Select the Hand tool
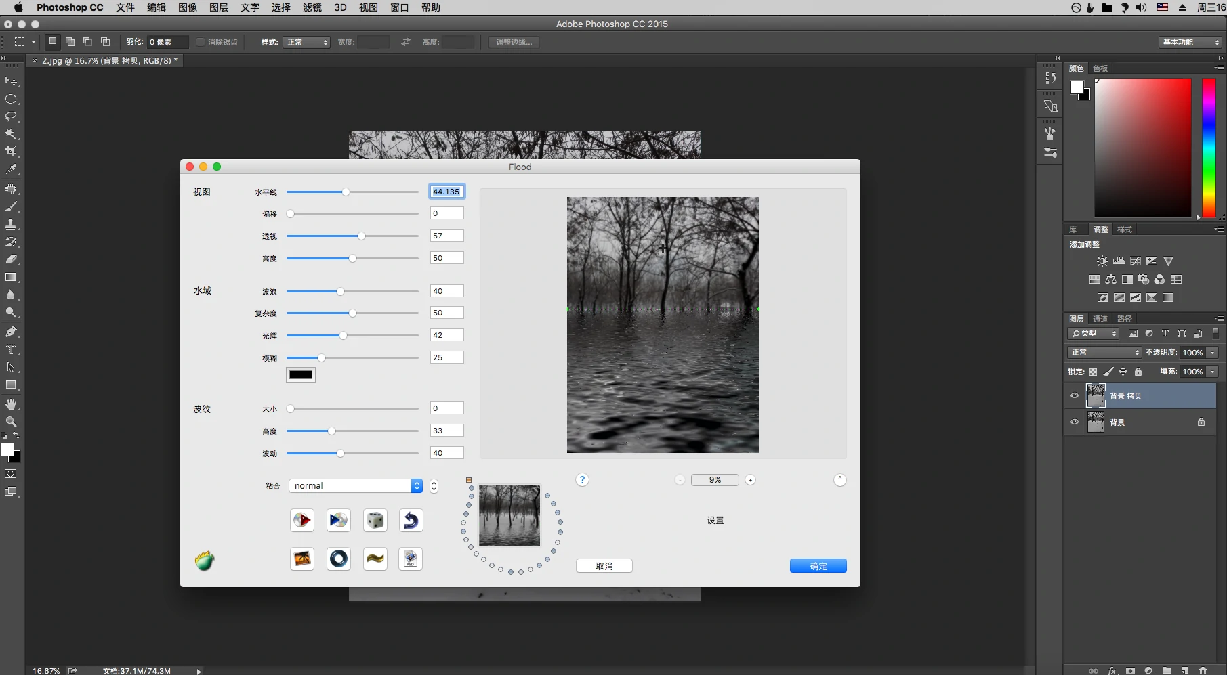The image size is (1227, 675). [11, 404]
